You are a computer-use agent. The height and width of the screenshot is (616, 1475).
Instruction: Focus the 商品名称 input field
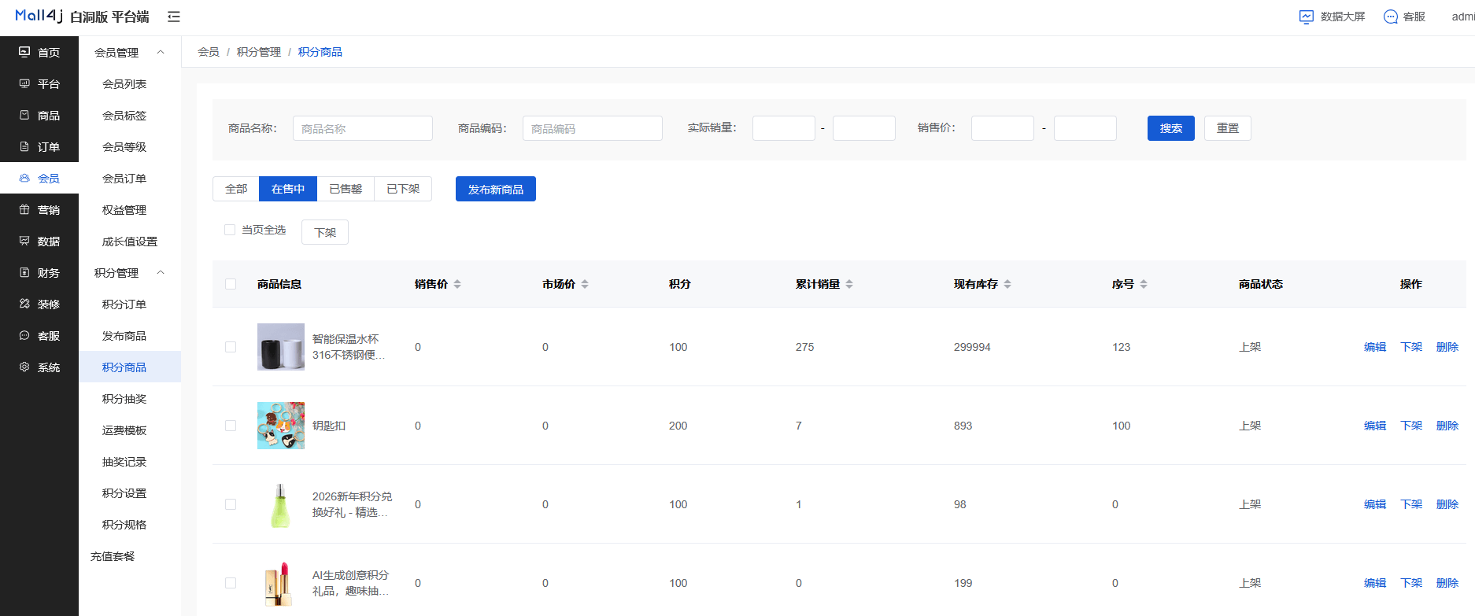tap(363, 128)
